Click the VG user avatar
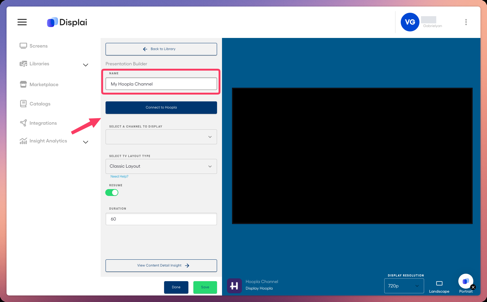This screenshot has height=302, width=487. (410, 22)
